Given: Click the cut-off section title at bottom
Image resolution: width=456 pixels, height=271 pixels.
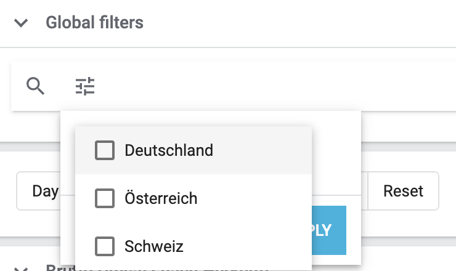Looking at the screenshot, I should [154, 268].
